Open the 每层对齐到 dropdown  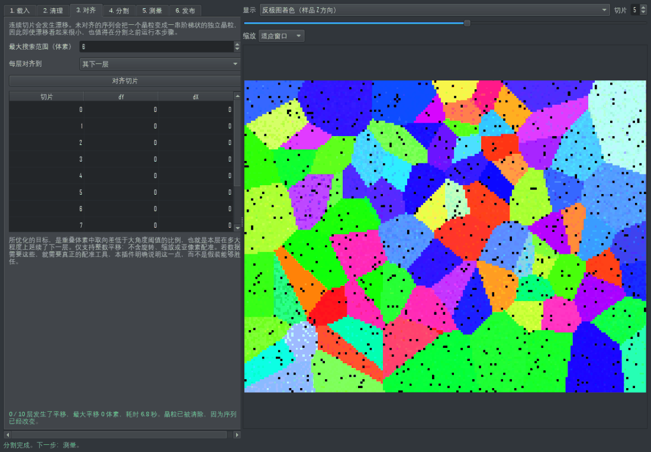click(x=160, y=64)
